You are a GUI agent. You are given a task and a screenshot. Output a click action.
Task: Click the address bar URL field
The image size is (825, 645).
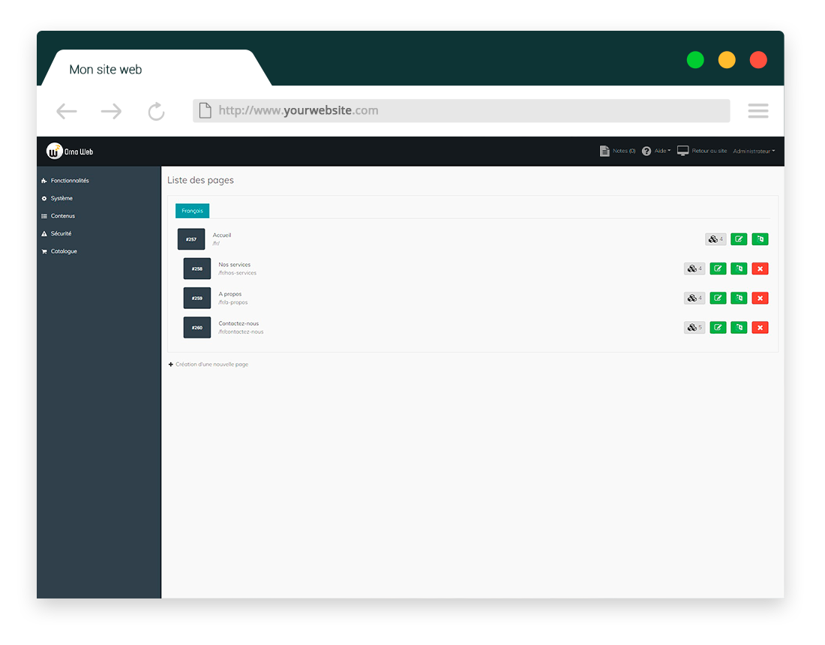[461, 110]
